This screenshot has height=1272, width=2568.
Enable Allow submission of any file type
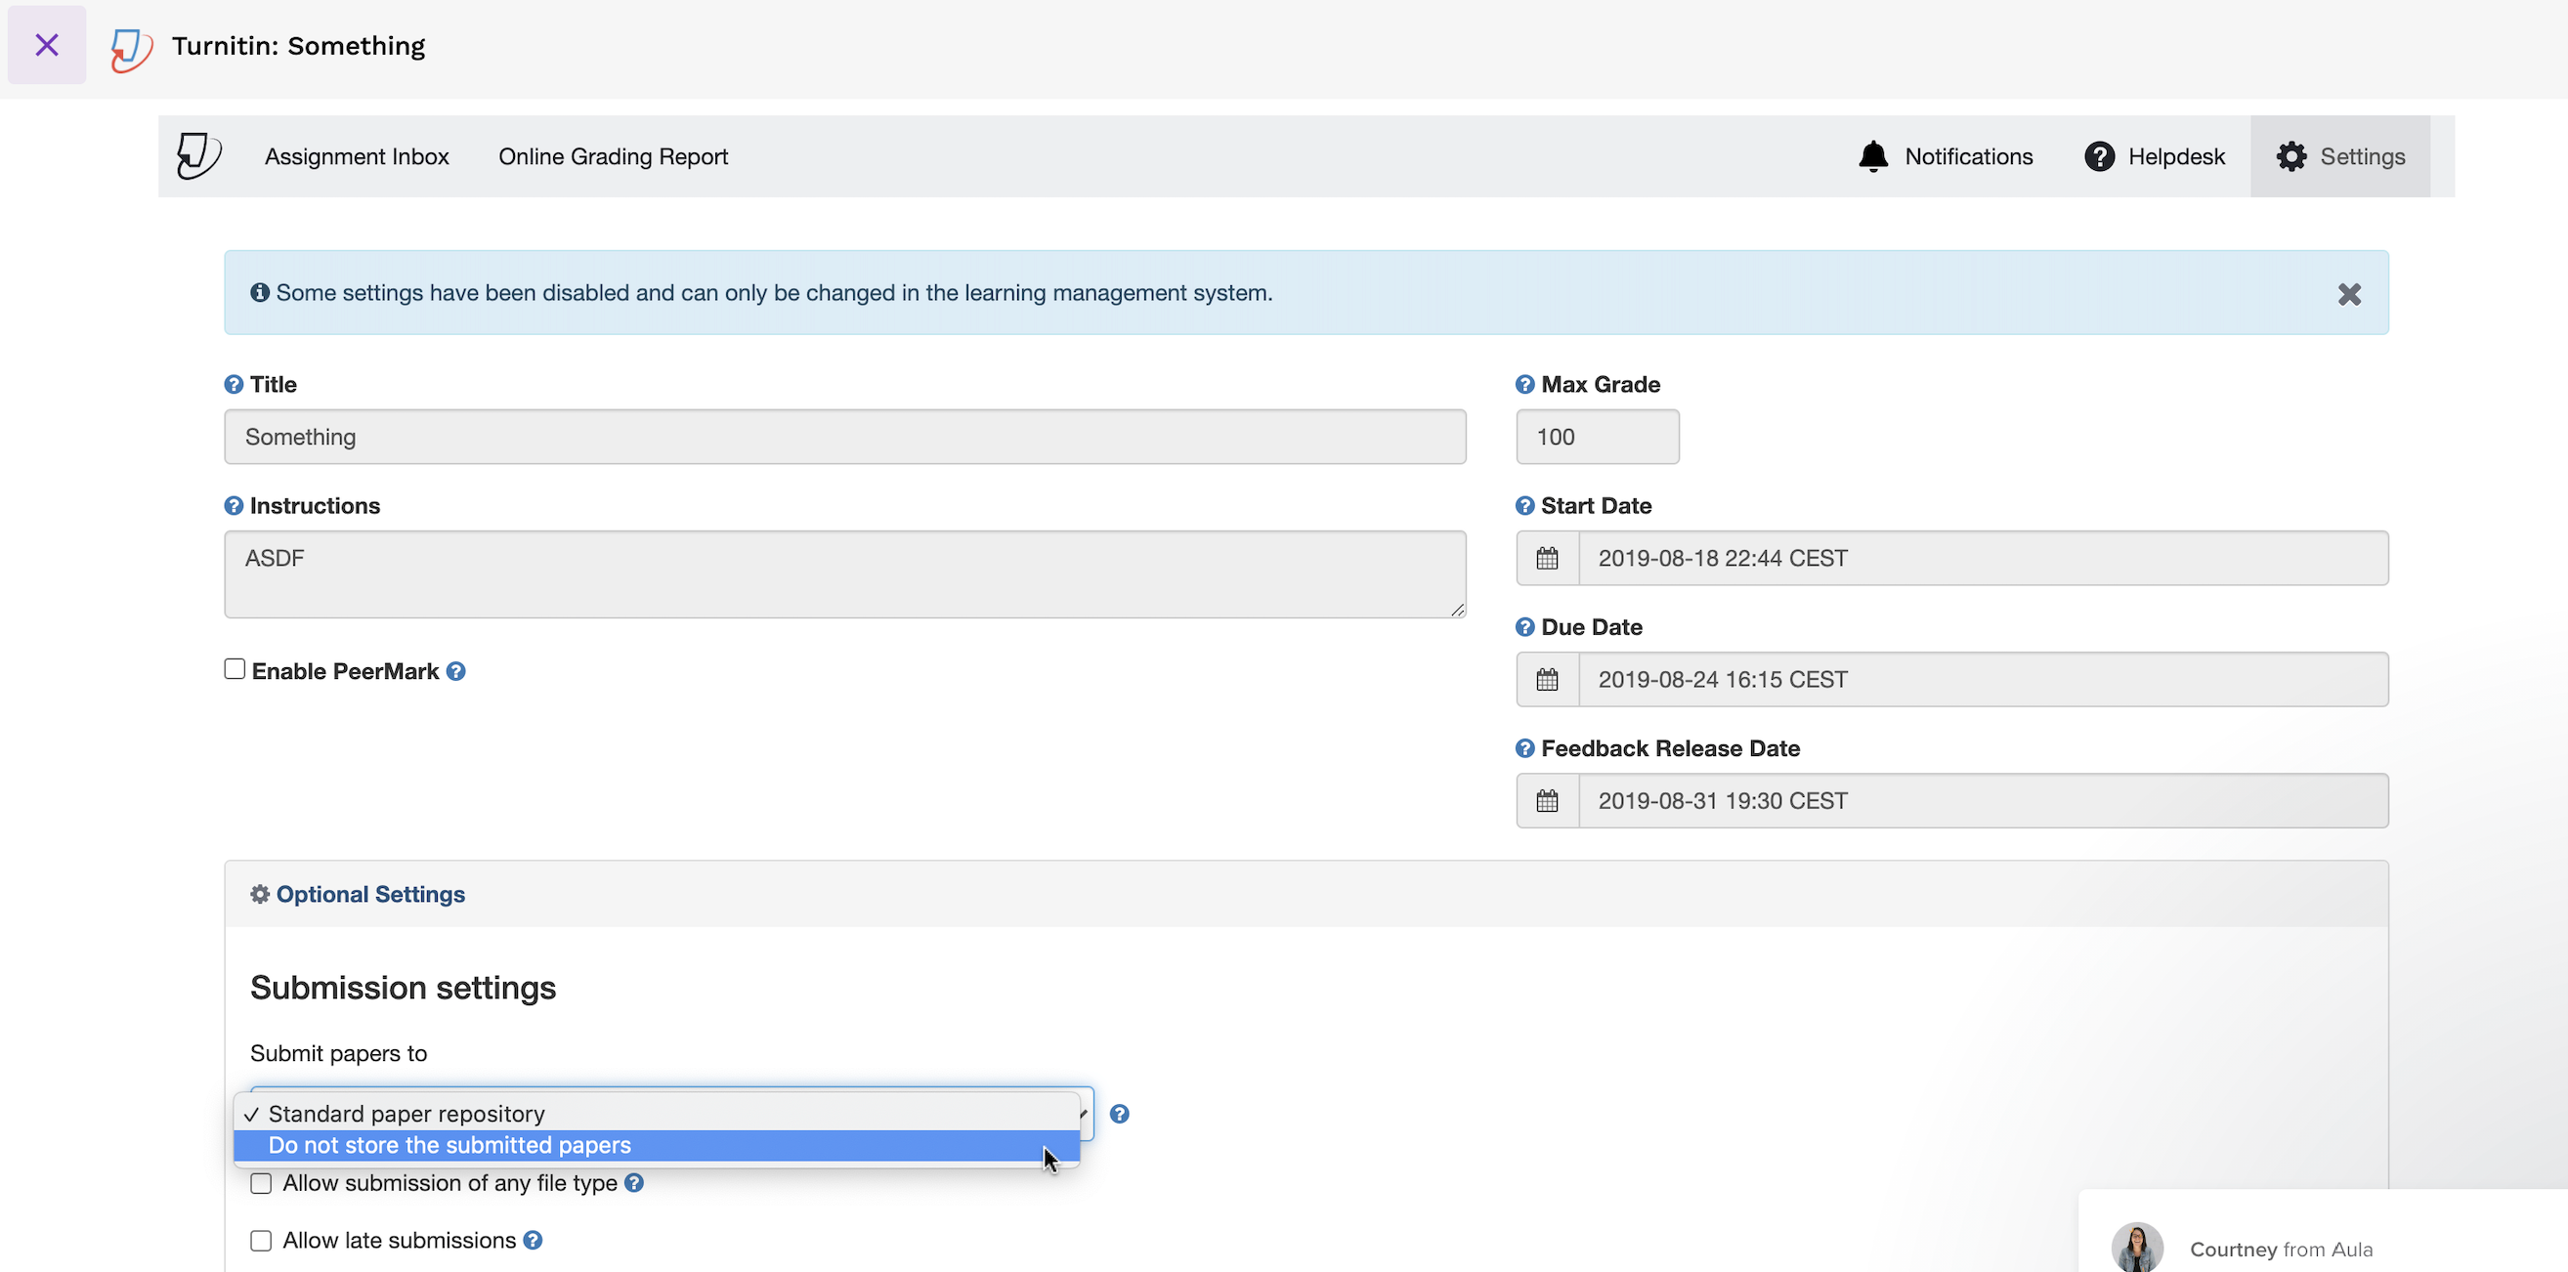click(x=261, y=1183)
